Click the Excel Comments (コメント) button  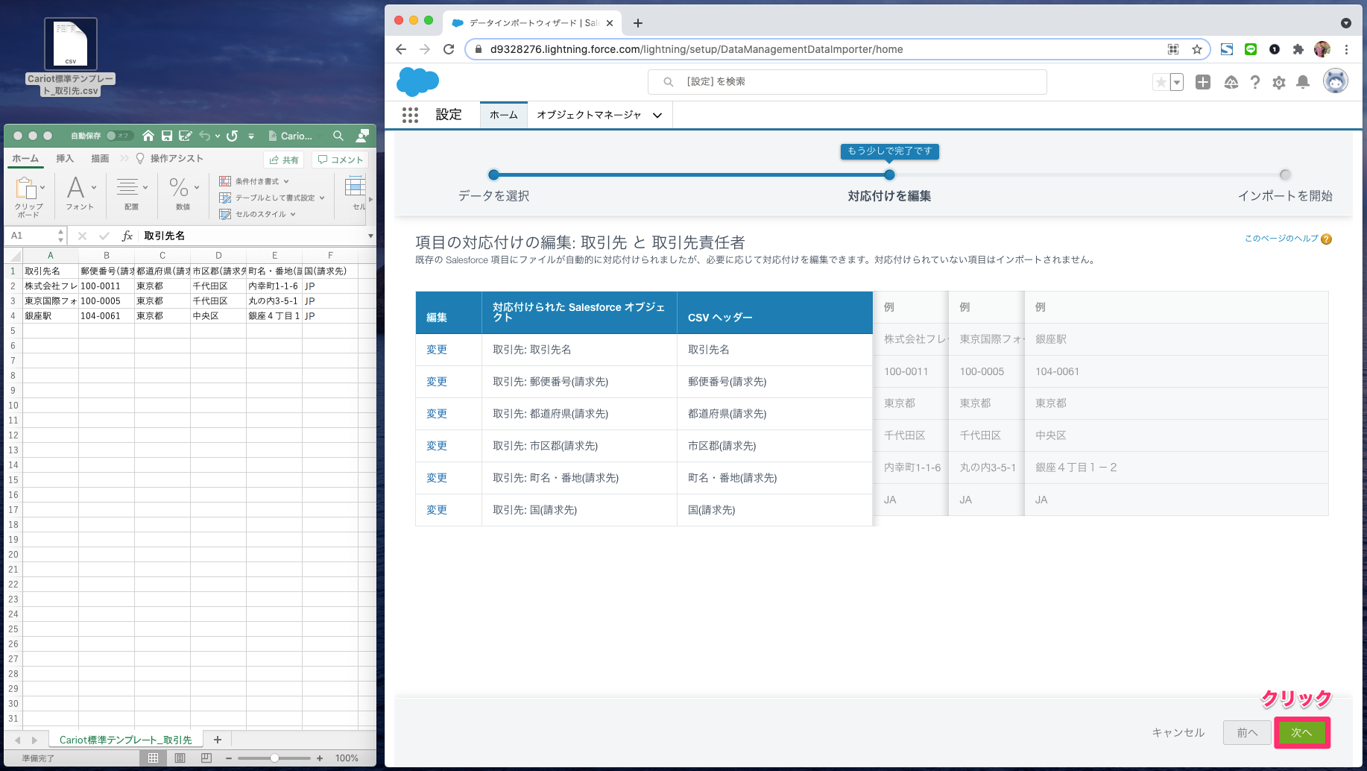(341, 160)
